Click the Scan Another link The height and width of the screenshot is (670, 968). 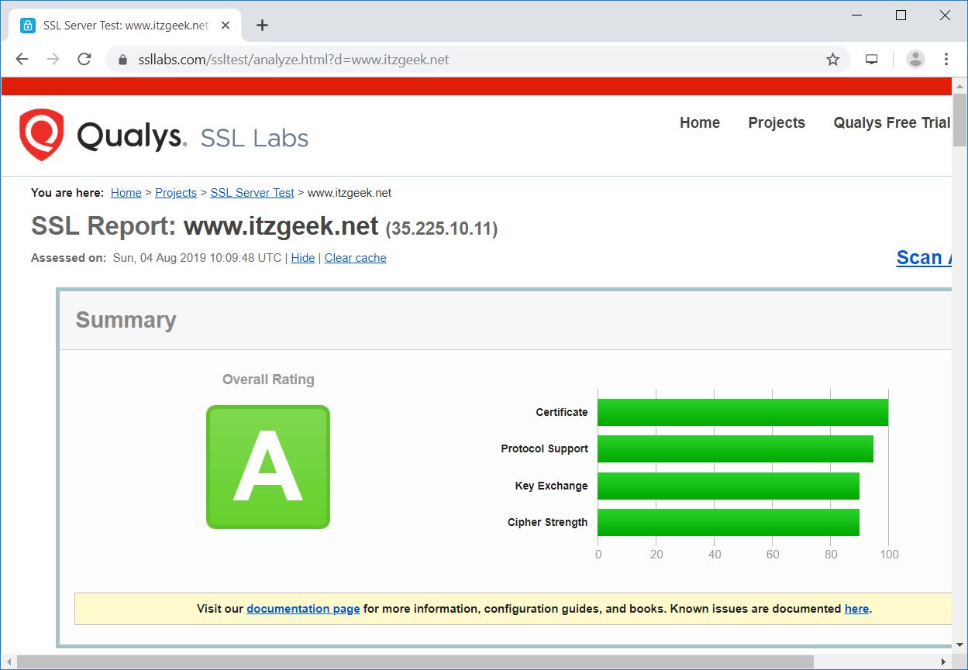pos(925,257)
